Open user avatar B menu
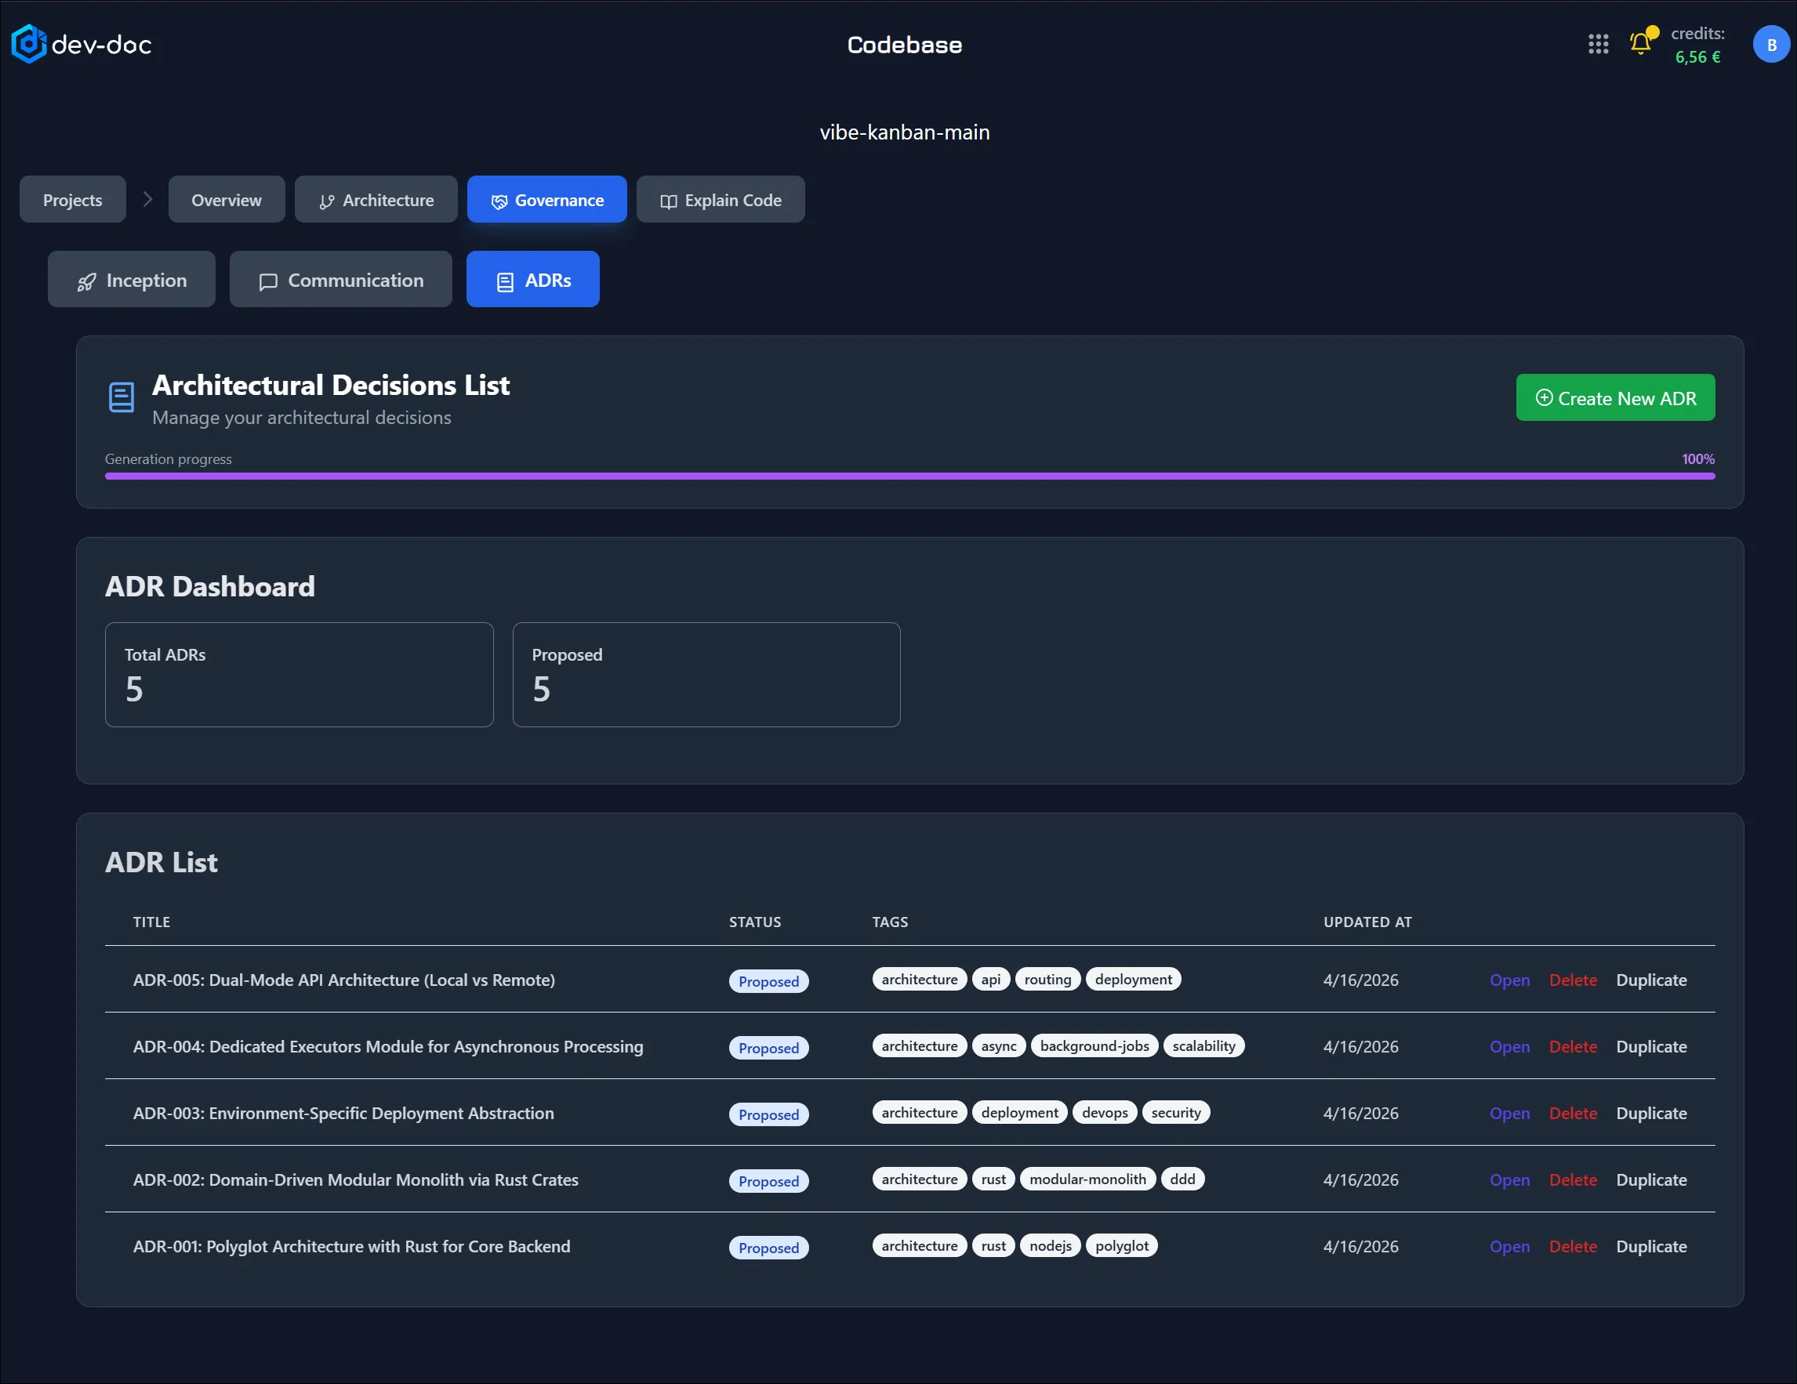 pyautogui.click(x=1770, y=45)
